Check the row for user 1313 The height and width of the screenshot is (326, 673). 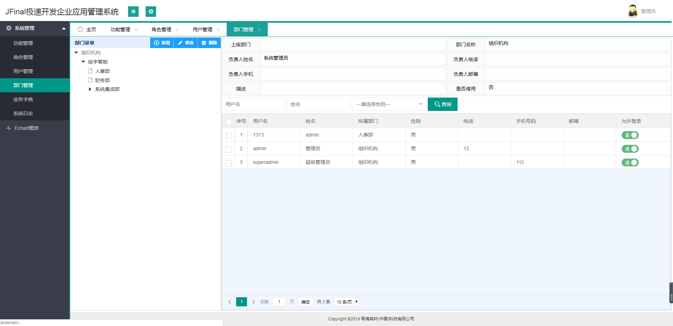(229, 135)
